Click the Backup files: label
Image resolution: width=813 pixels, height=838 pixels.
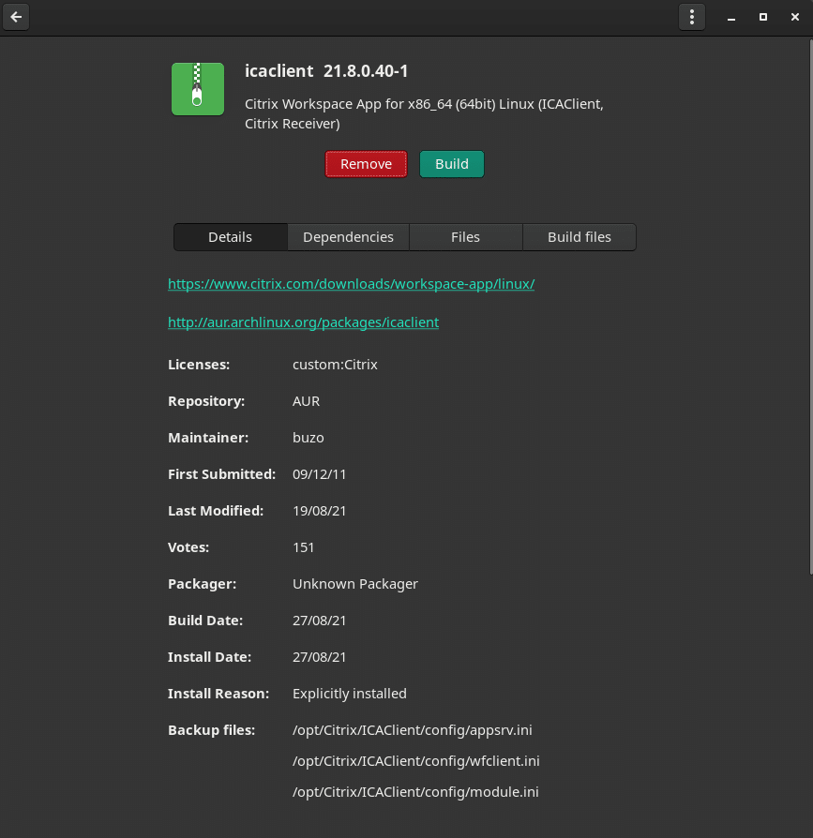212,730
